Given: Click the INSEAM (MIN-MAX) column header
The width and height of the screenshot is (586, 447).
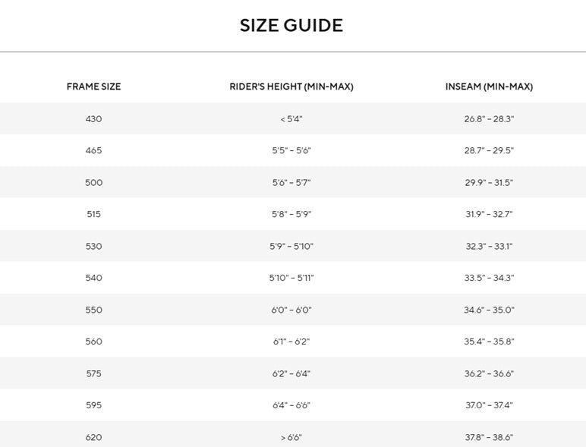Looking at the screenshot, I should point(489,87).
